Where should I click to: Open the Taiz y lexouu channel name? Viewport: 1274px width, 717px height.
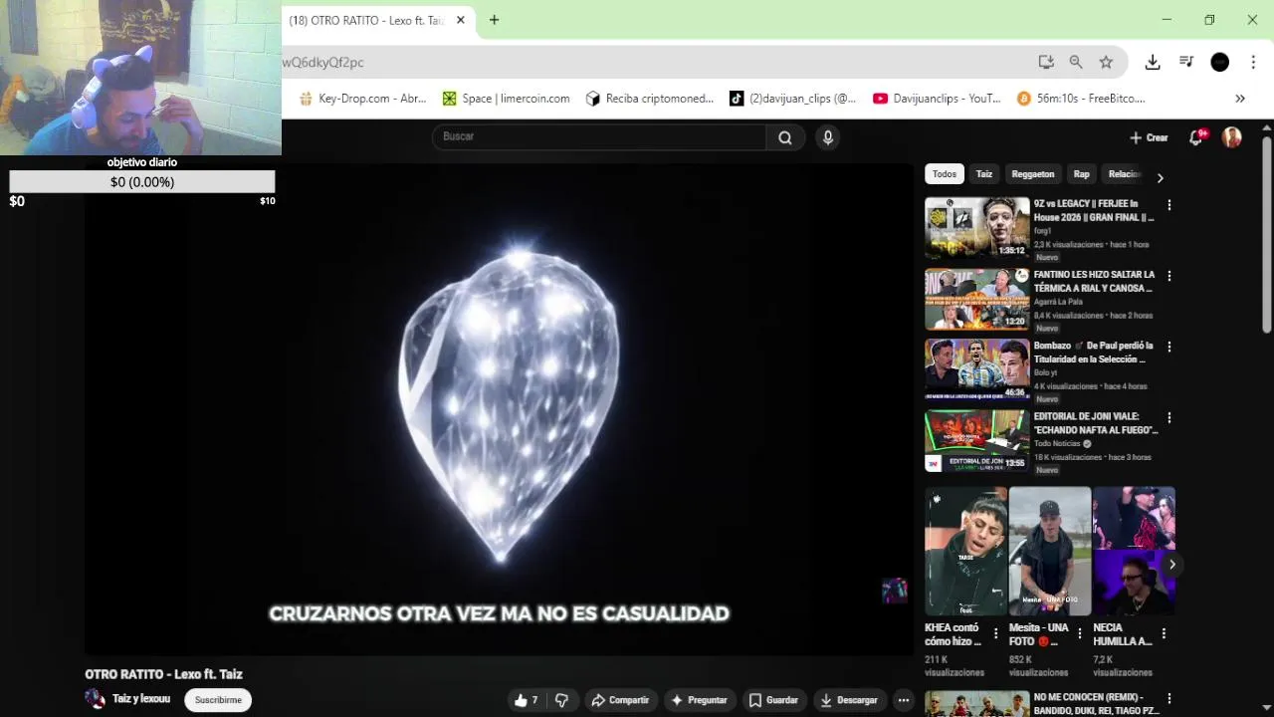pos(141,699)
